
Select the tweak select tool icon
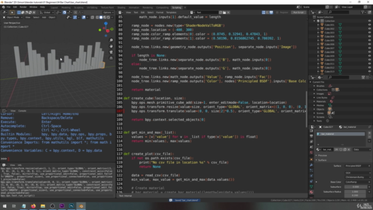[x=12, y=12]
